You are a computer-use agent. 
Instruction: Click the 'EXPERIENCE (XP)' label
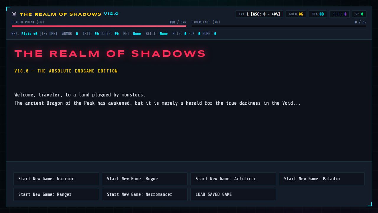point(206,22)
